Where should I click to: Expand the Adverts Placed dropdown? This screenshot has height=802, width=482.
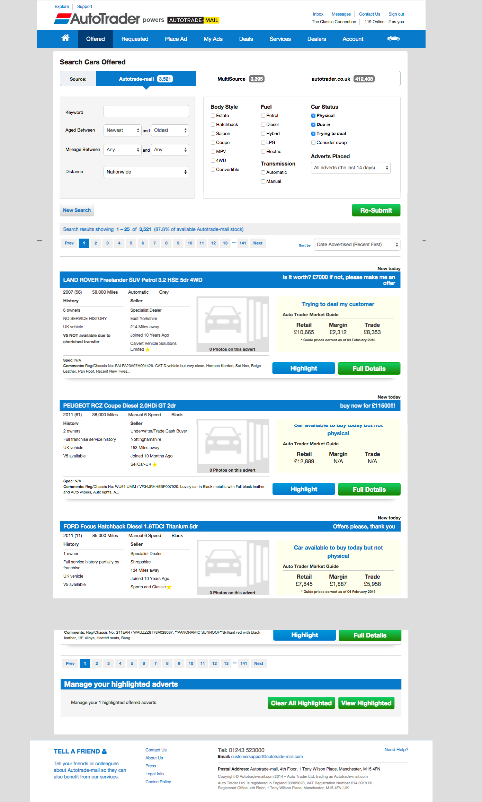coord(350,168)
